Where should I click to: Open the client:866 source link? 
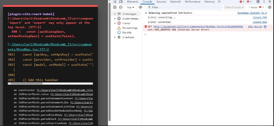260,22
